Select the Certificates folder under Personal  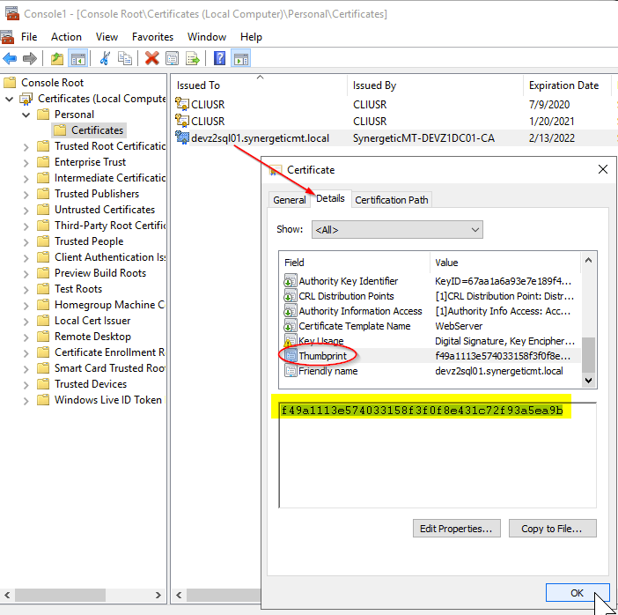coord(89,130)
